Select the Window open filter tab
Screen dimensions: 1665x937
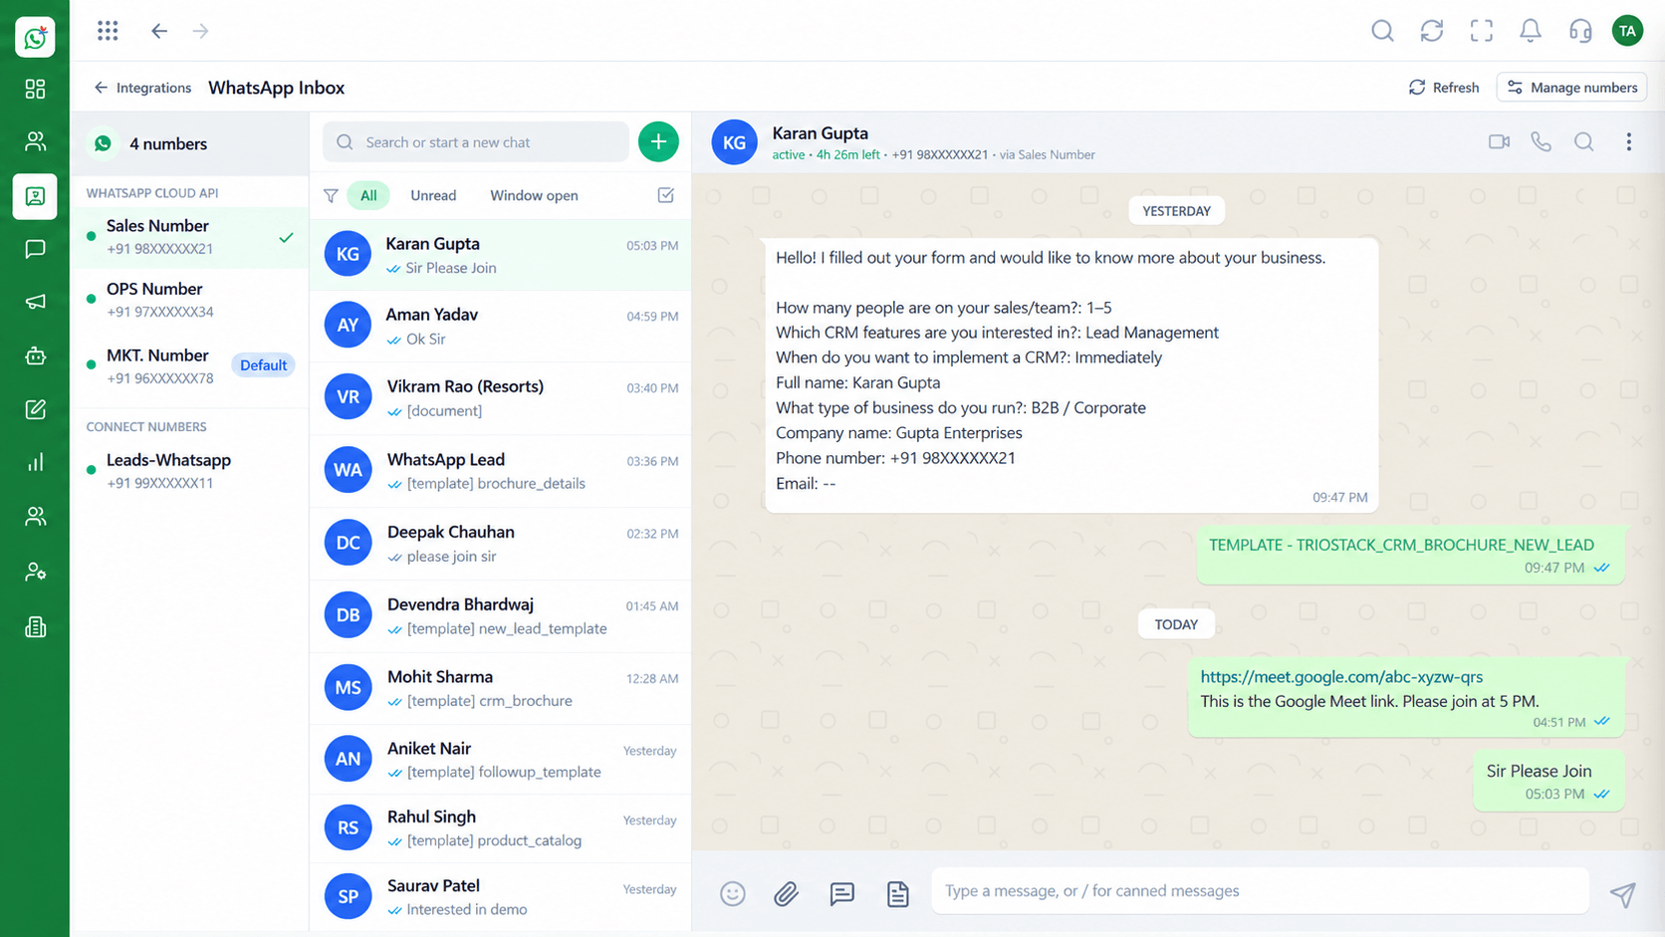[x=534, y=196]
